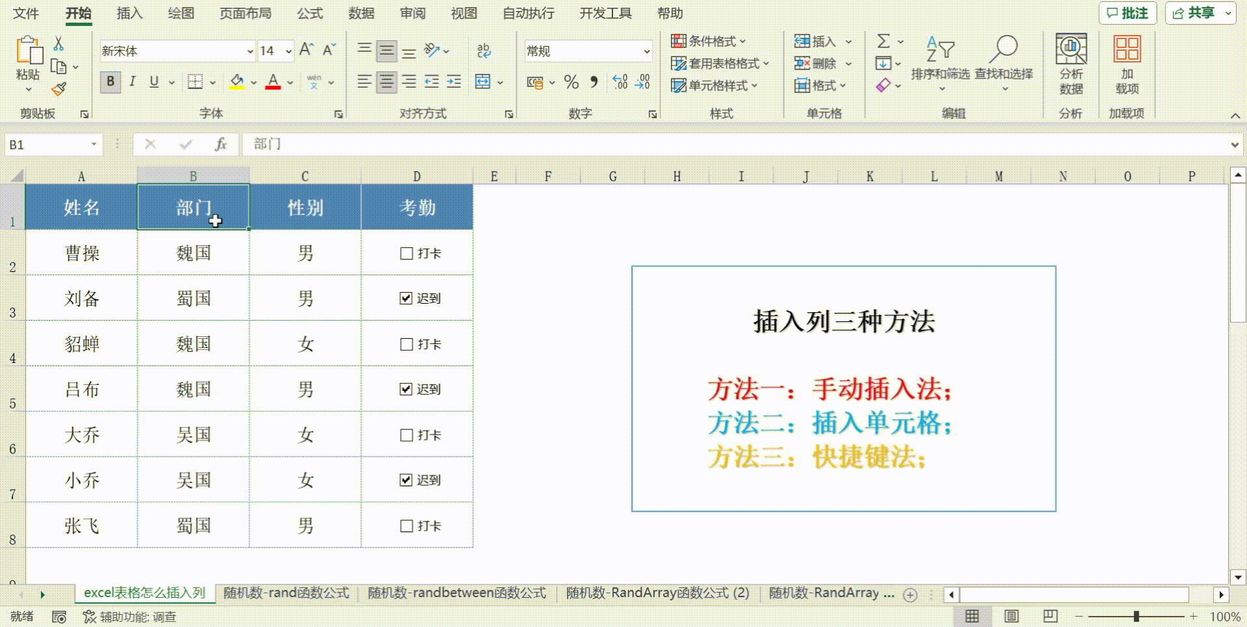The height and width of the screenshot is (627, 1247).
Task: Apply Underline formatting
Action: click(x=154, y=82)
